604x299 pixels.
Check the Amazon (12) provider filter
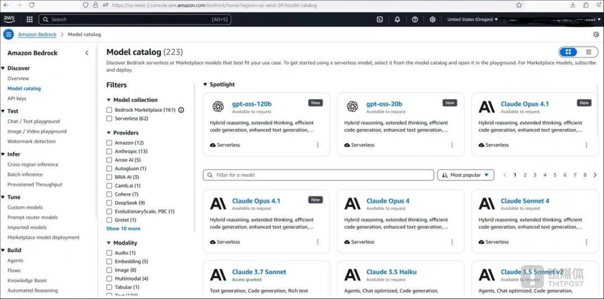point(109,143)
